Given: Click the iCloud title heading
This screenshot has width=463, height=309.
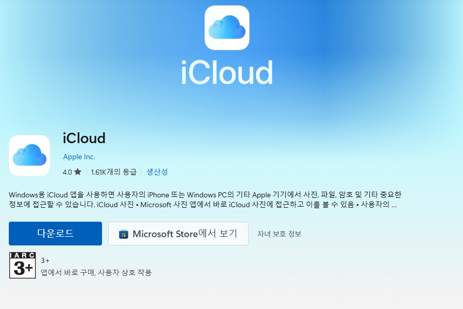Looking at the screenshot, I should (x=83, y=138).
